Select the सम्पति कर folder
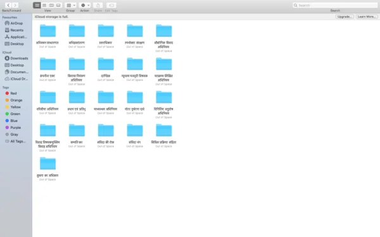The image size is (380, 237). coord(77,130)
